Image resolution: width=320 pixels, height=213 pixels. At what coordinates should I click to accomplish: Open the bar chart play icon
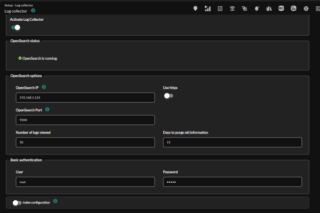(207, 9)
